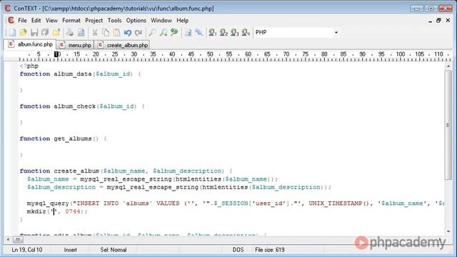This screenshot has width=457, height=257.
Task: Run user command 2 icon
Action: point(224,32)
